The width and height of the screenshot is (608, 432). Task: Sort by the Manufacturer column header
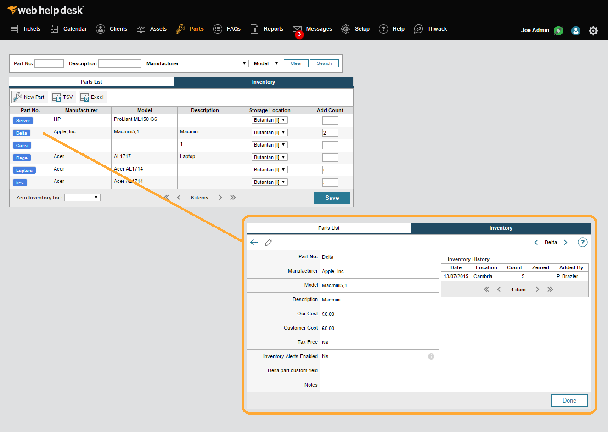81,110
